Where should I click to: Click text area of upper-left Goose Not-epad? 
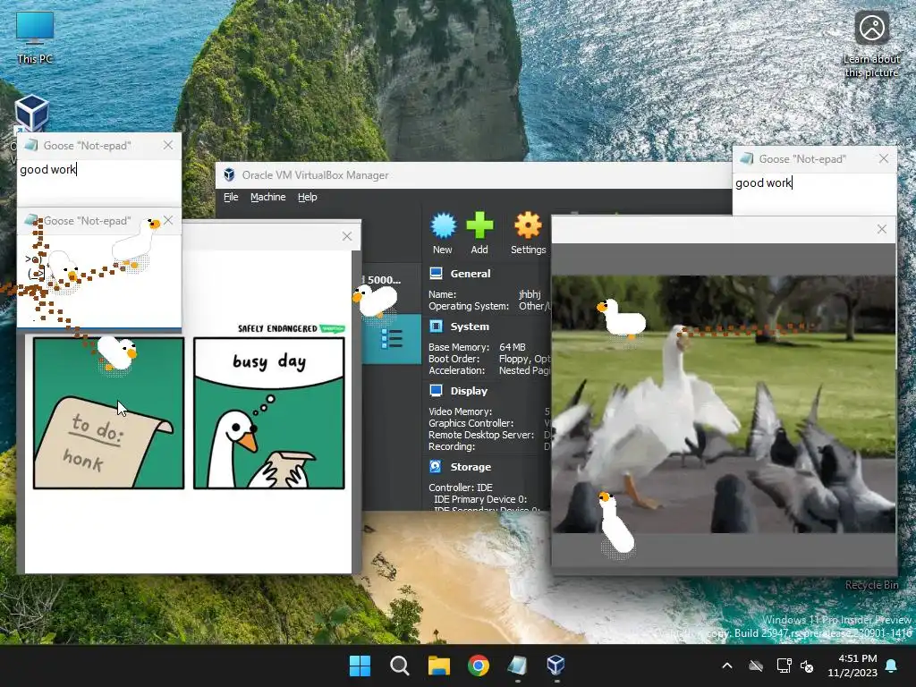[99, 182]
